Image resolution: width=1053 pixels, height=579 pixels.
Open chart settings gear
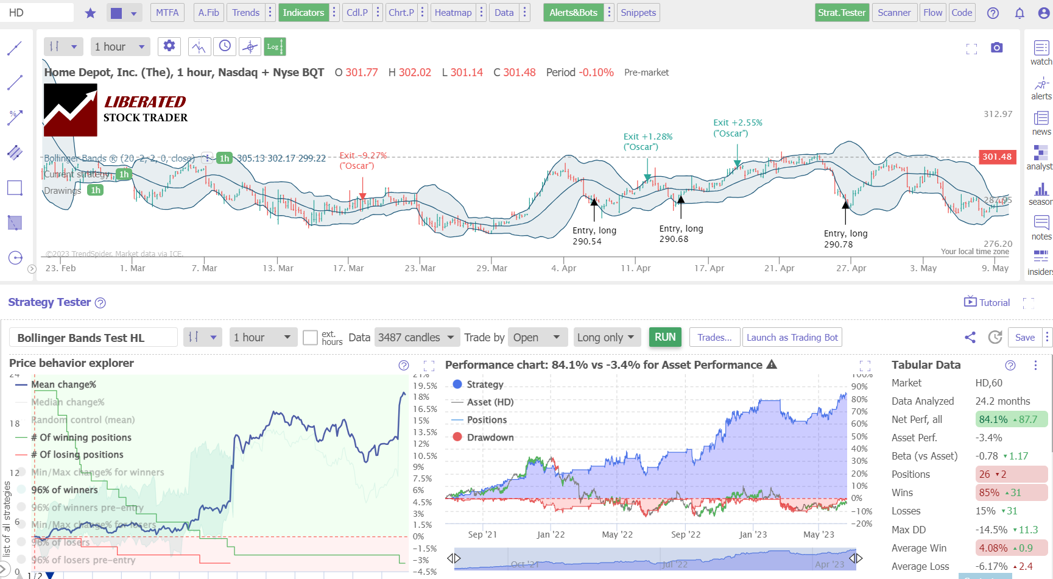(x=169, y=46)
